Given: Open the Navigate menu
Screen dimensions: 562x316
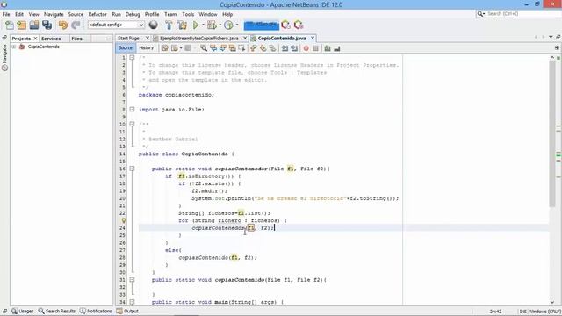Looking at the screenshot, I should tap(54, 14).
